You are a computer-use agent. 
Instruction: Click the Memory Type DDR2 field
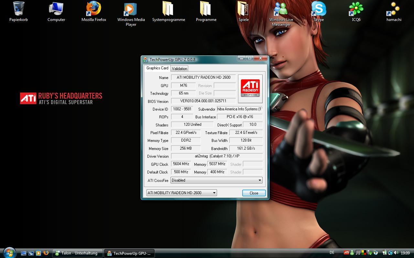pos(186,140)
